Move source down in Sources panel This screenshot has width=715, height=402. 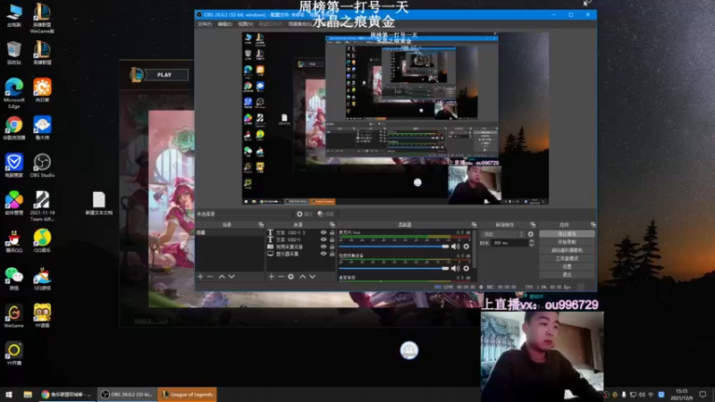[x=312, y=277]
